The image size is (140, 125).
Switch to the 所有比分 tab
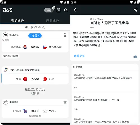click(52, 21)
